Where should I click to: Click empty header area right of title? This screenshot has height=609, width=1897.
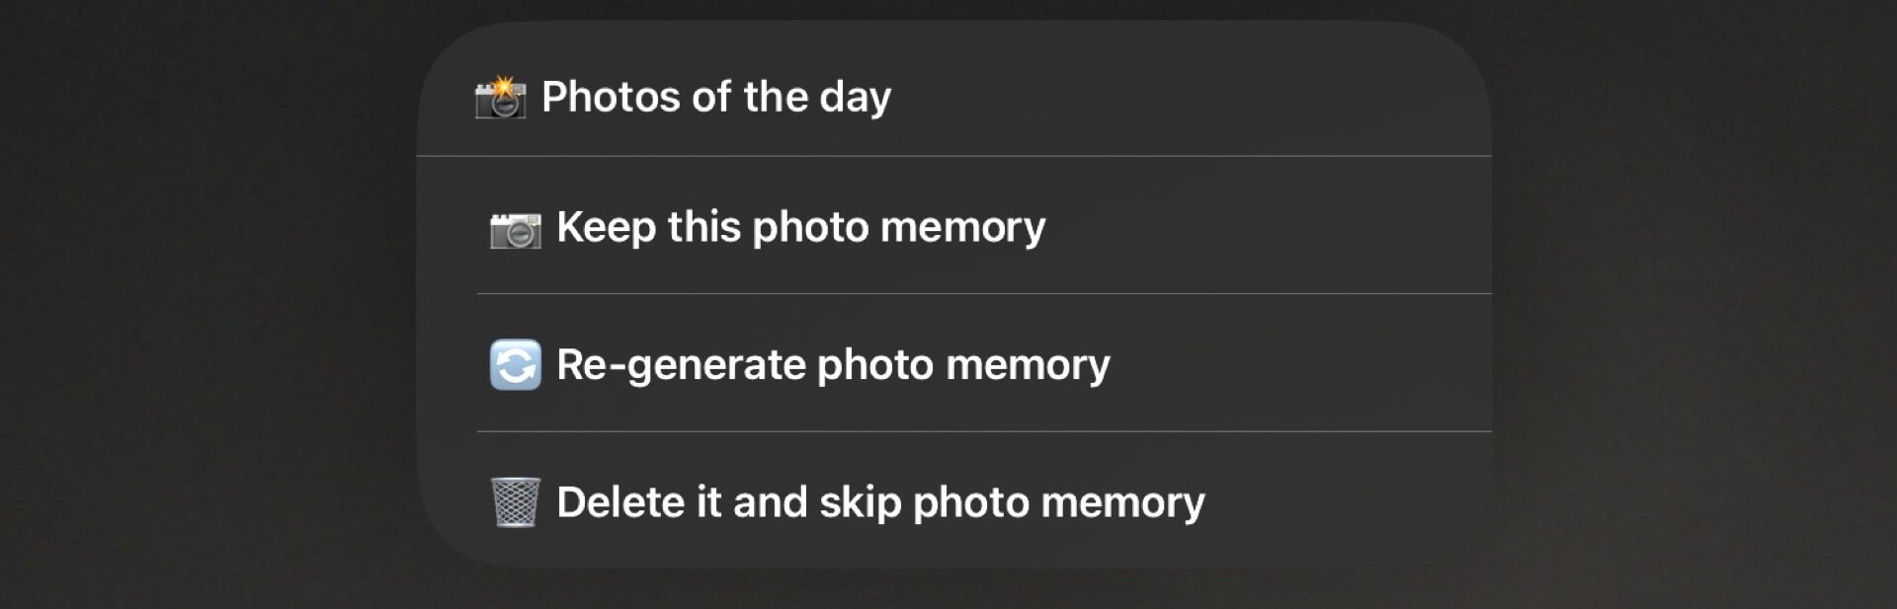pos(1186,97)
